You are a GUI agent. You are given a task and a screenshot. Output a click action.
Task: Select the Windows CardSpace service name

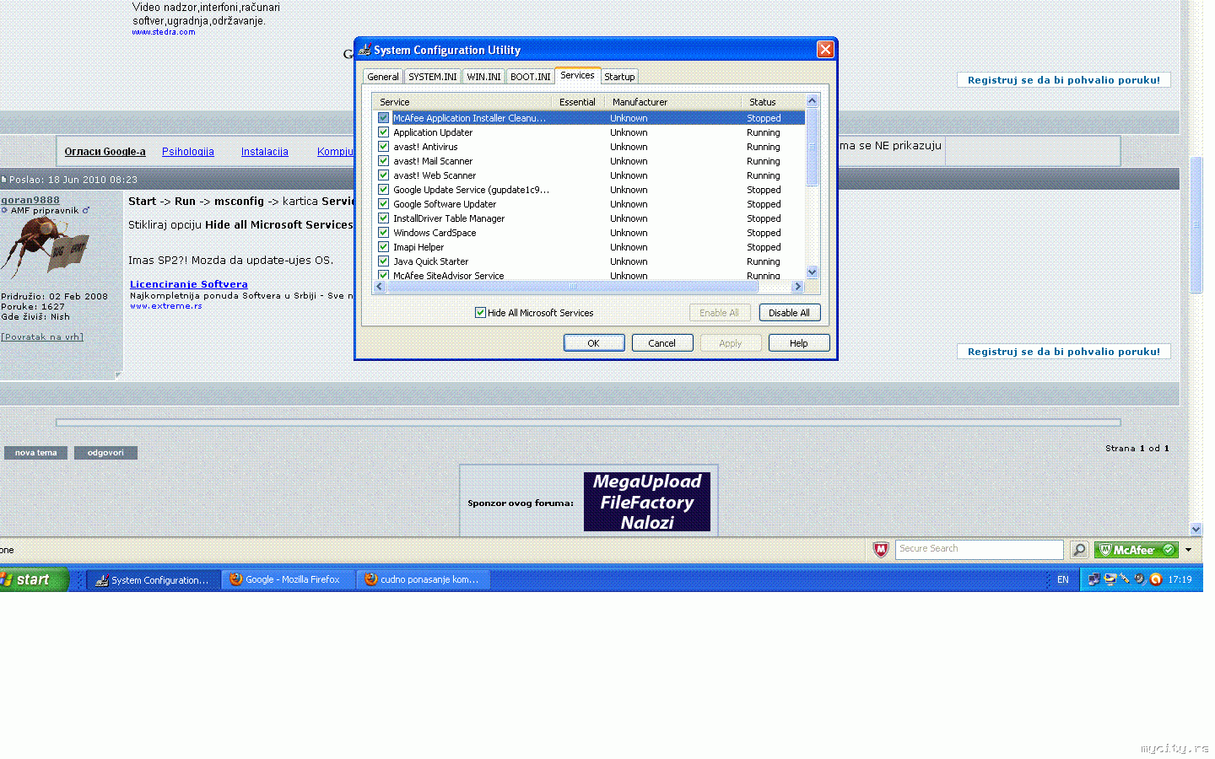(435, 233)
